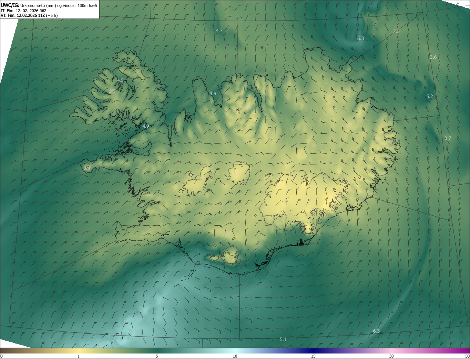The height and width of the screenshot is (359, 470).
Task: Click the 10 tick on the color scale
Action: [x=235, y=356]
